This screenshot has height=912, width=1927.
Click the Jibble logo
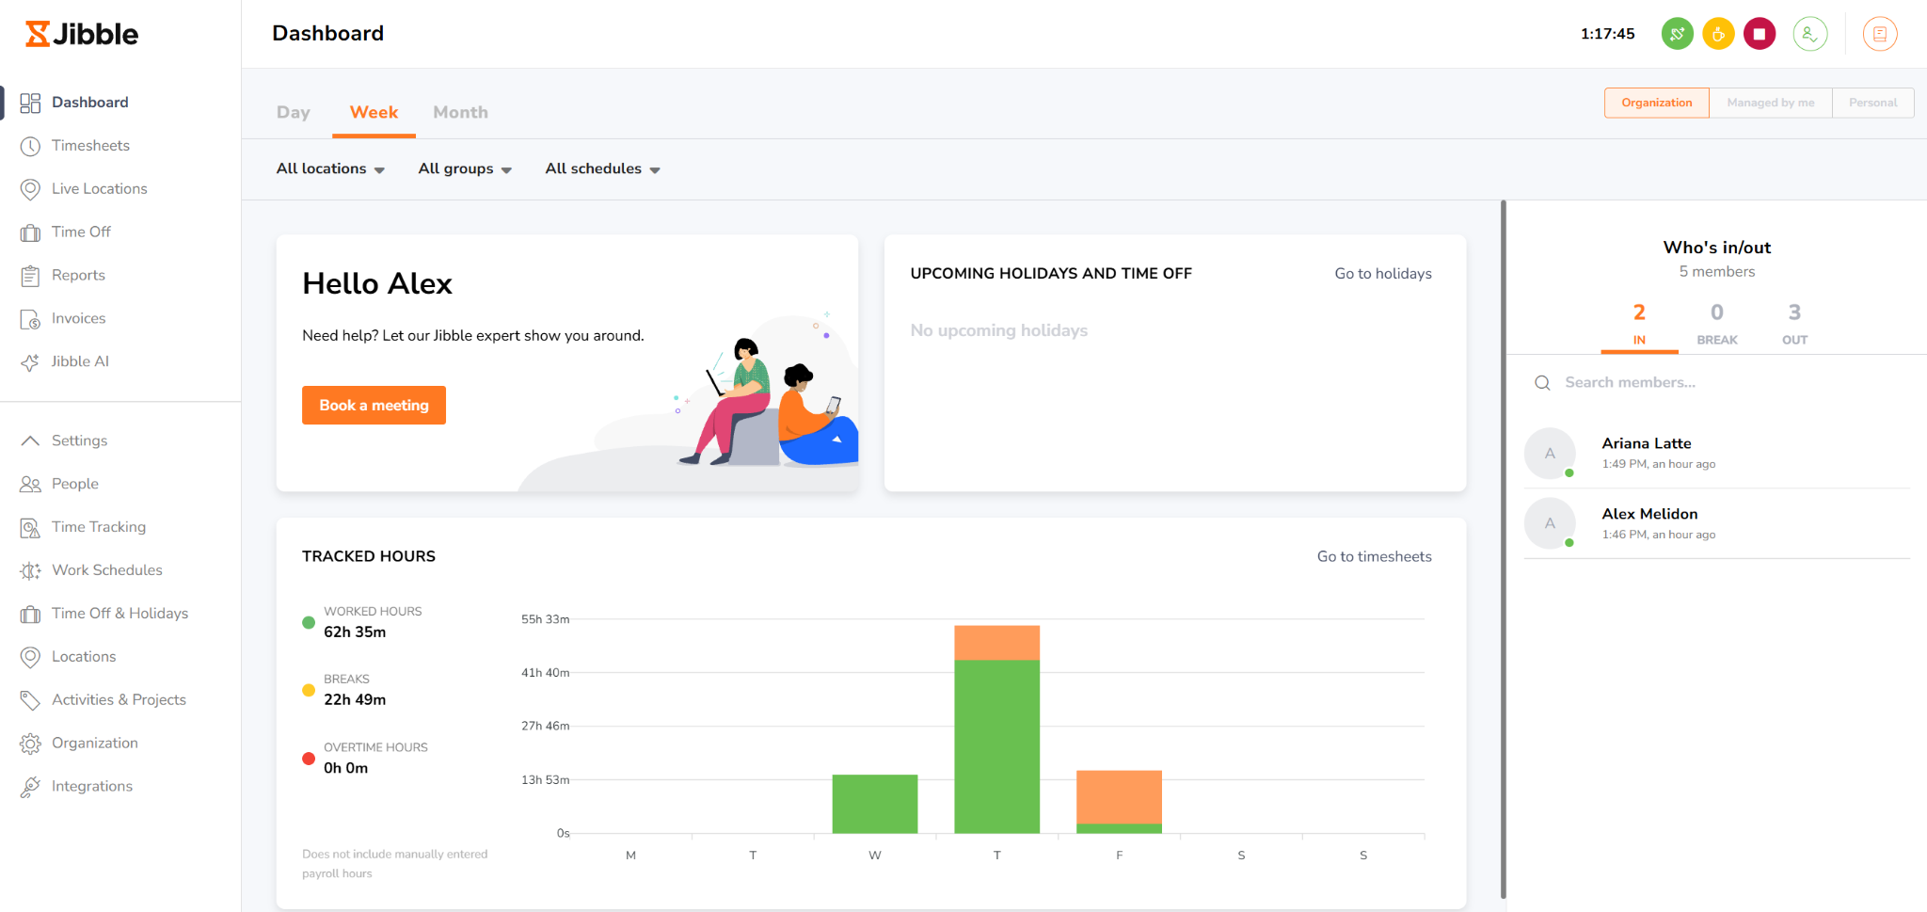point(82,34)
